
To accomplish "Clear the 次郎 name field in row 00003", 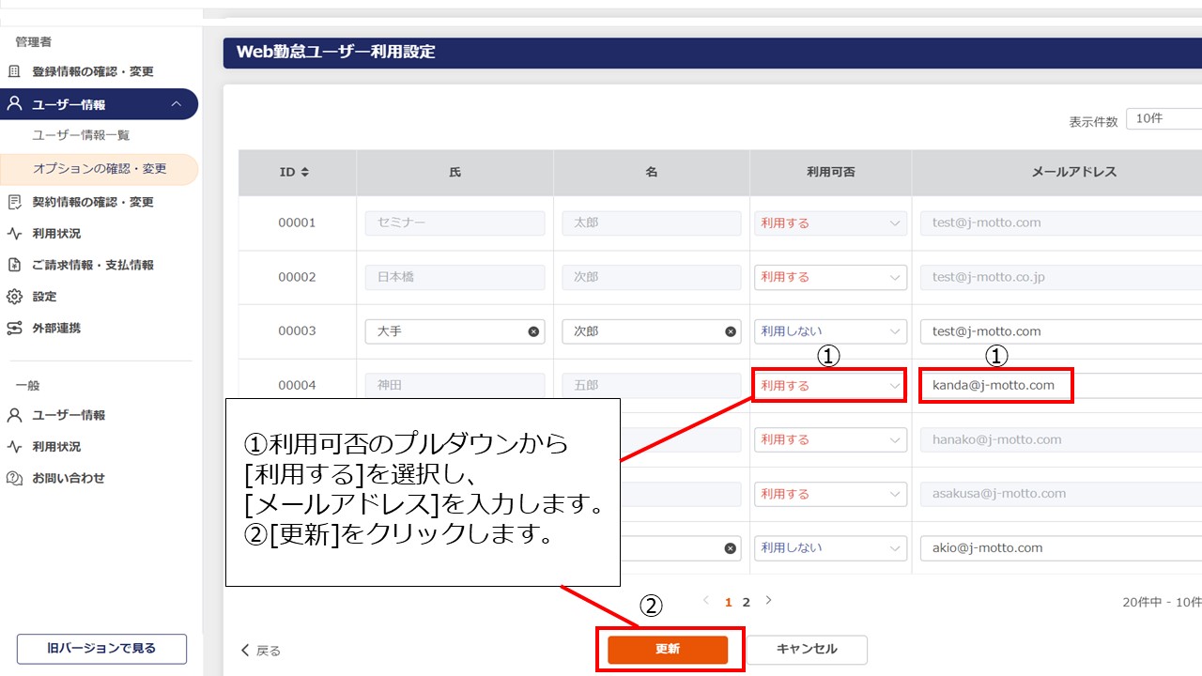I will [731, 331].
